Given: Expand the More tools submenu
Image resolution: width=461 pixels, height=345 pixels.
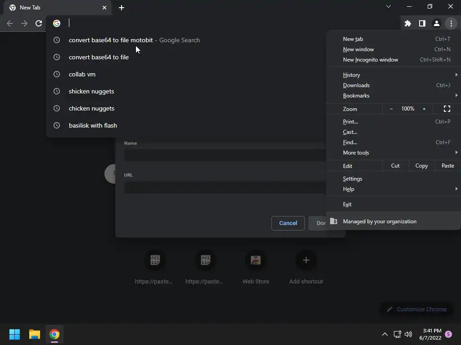Looking at the screenshot, I should click(x=393, y=153).
